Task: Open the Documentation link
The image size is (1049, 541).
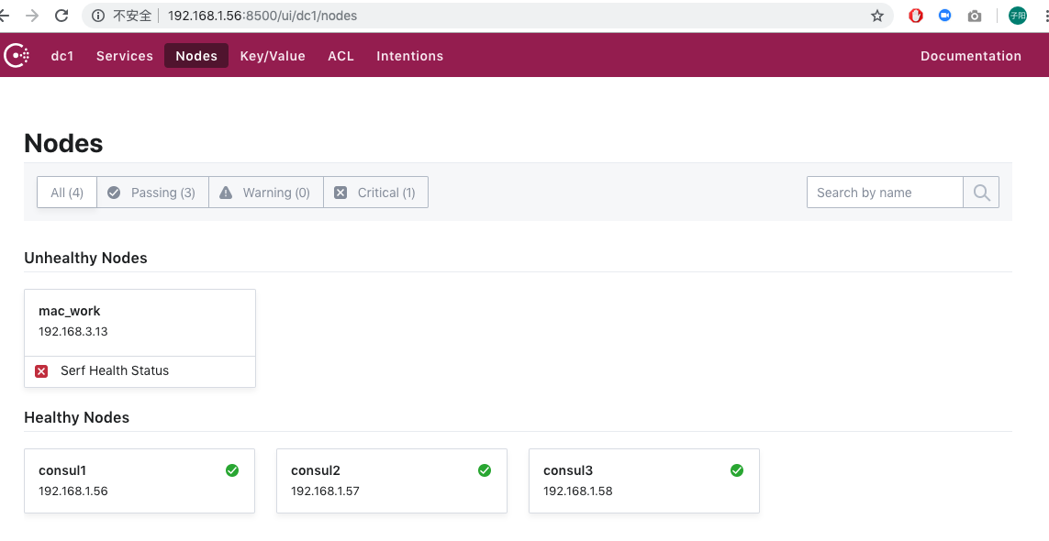Action: click(970, 56)
